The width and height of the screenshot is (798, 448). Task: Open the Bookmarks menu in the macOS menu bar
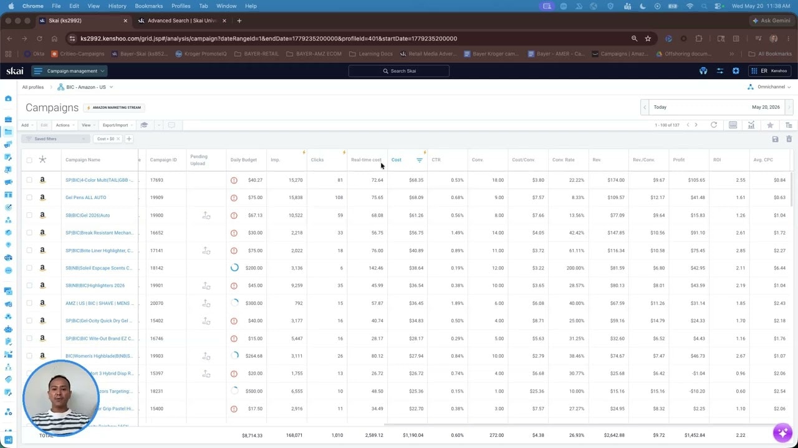click(149, 6)
